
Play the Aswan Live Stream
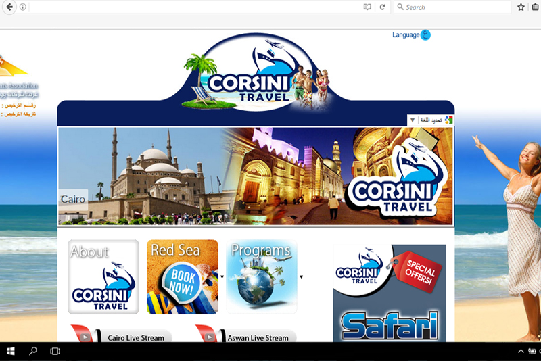[x=245, y=334]
